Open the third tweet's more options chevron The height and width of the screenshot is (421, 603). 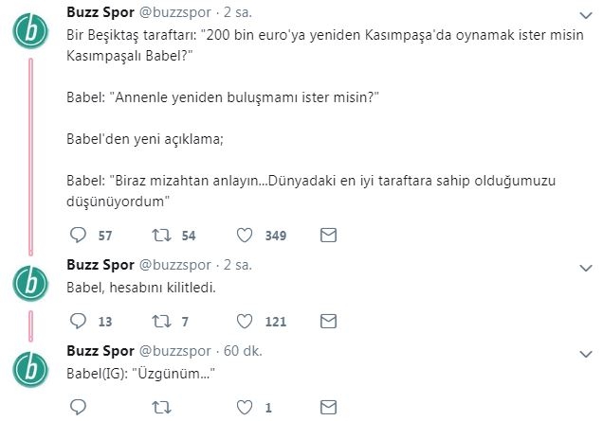tap(588, 351)
